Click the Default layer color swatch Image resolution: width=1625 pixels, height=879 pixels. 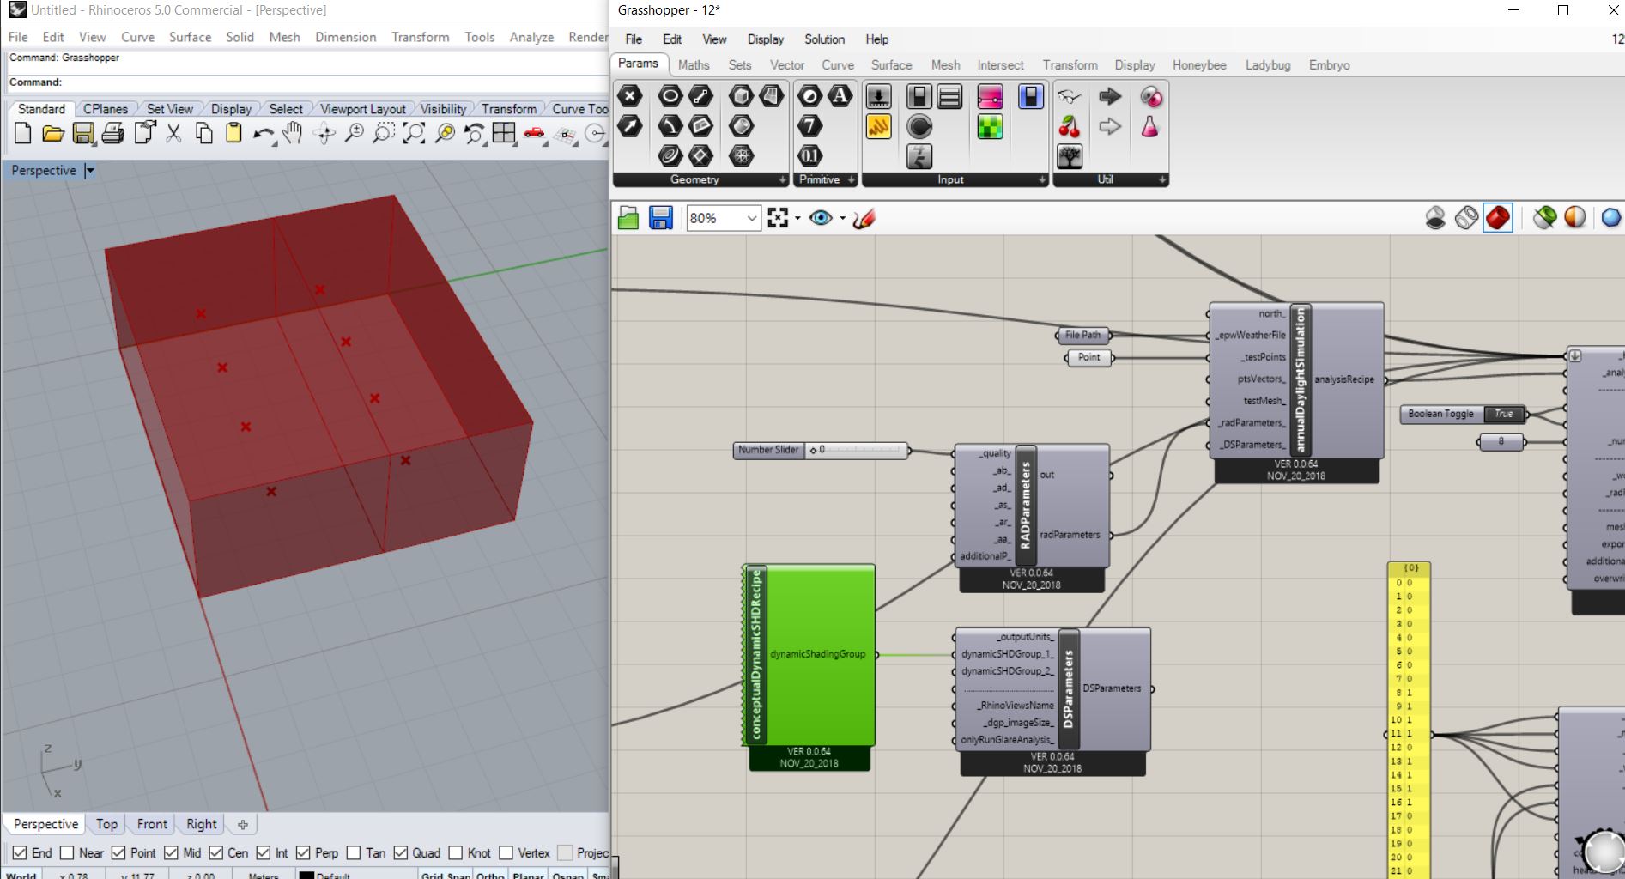pos(306,876)
